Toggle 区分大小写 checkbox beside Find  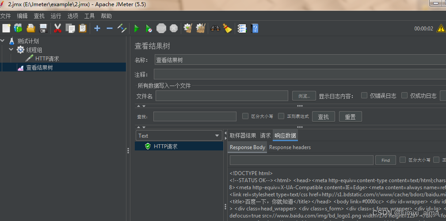coord(403,160)
